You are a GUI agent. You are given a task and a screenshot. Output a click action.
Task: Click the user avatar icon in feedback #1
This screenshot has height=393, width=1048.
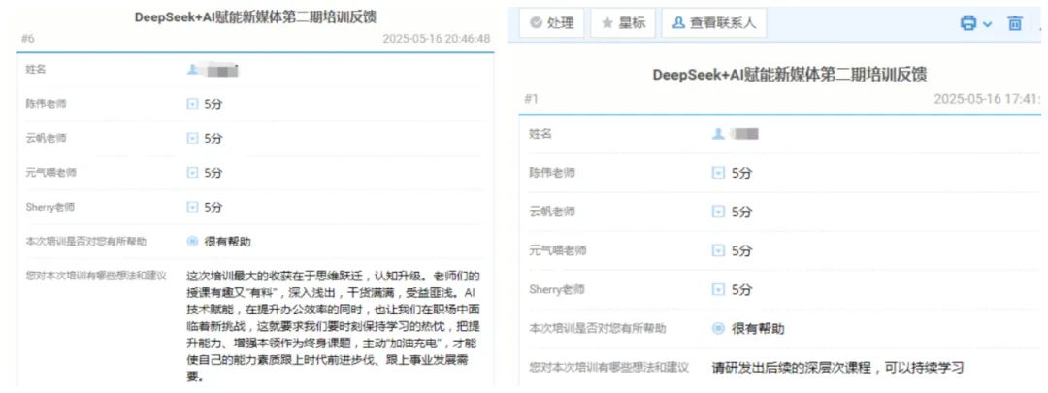pos(718,134)
